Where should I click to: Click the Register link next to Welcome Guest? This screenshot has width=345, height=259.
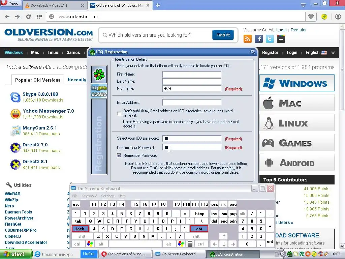click(299, 30)
